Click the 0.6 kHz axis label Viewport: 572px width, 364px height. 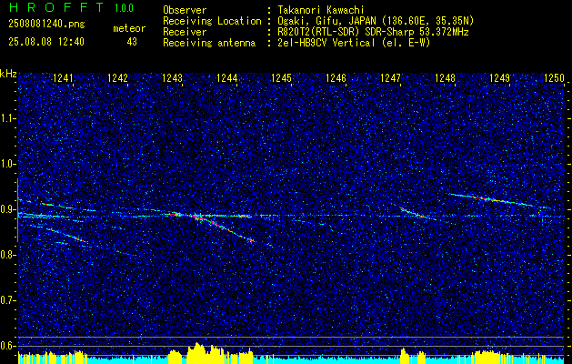[7, 346]
